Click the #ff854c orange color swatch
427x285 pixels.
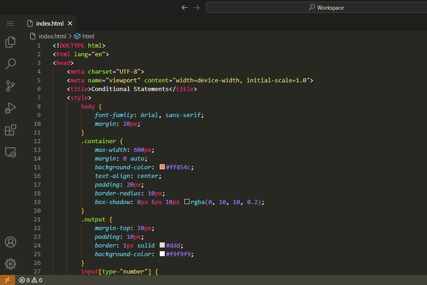(x=162, y=167)
